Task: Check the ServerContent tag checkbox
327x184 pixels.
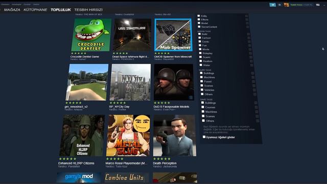Action: (199, 27)
